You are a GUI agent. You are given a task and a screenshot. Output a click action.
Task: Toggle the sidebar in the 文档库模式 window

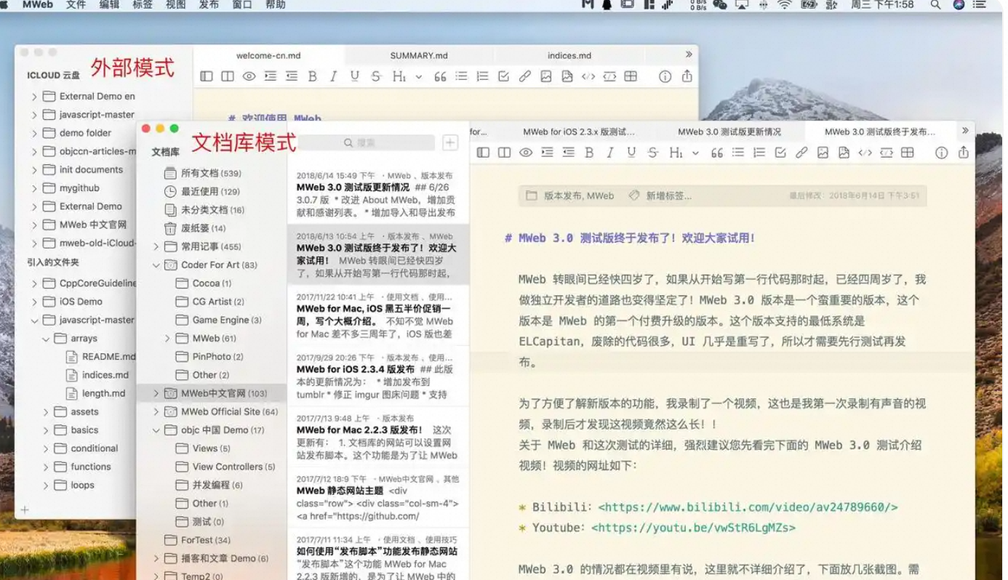[x=483, y=153]
